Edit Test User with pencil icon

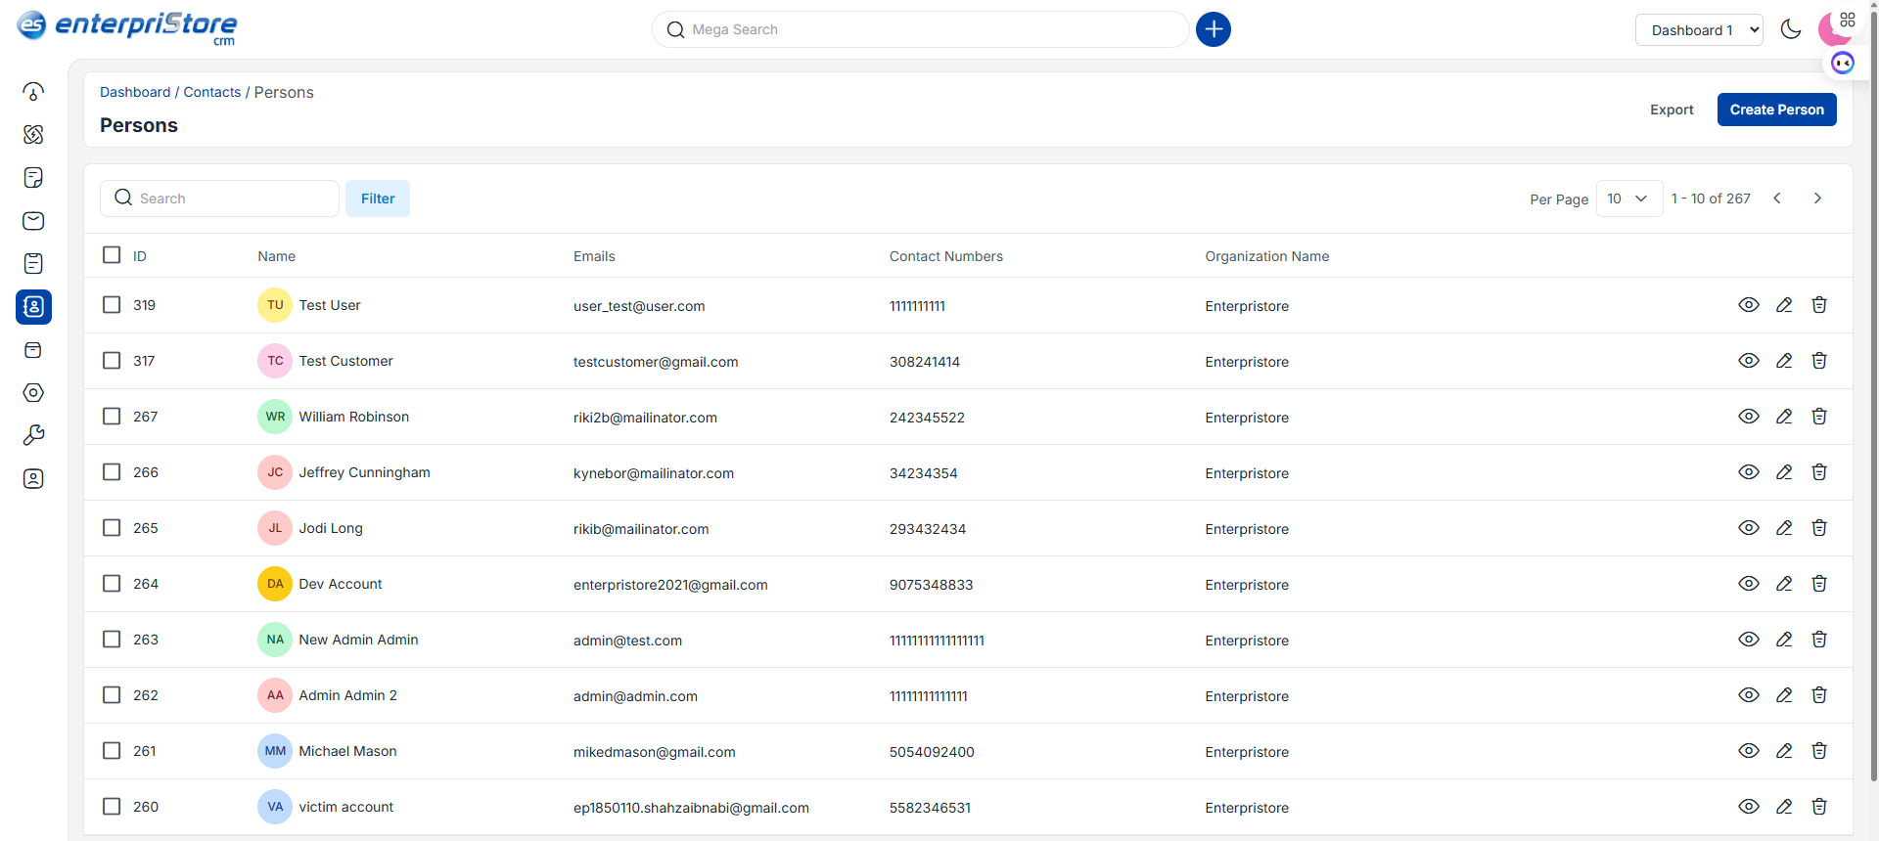pyautogui.click(x=1784, y=305)
